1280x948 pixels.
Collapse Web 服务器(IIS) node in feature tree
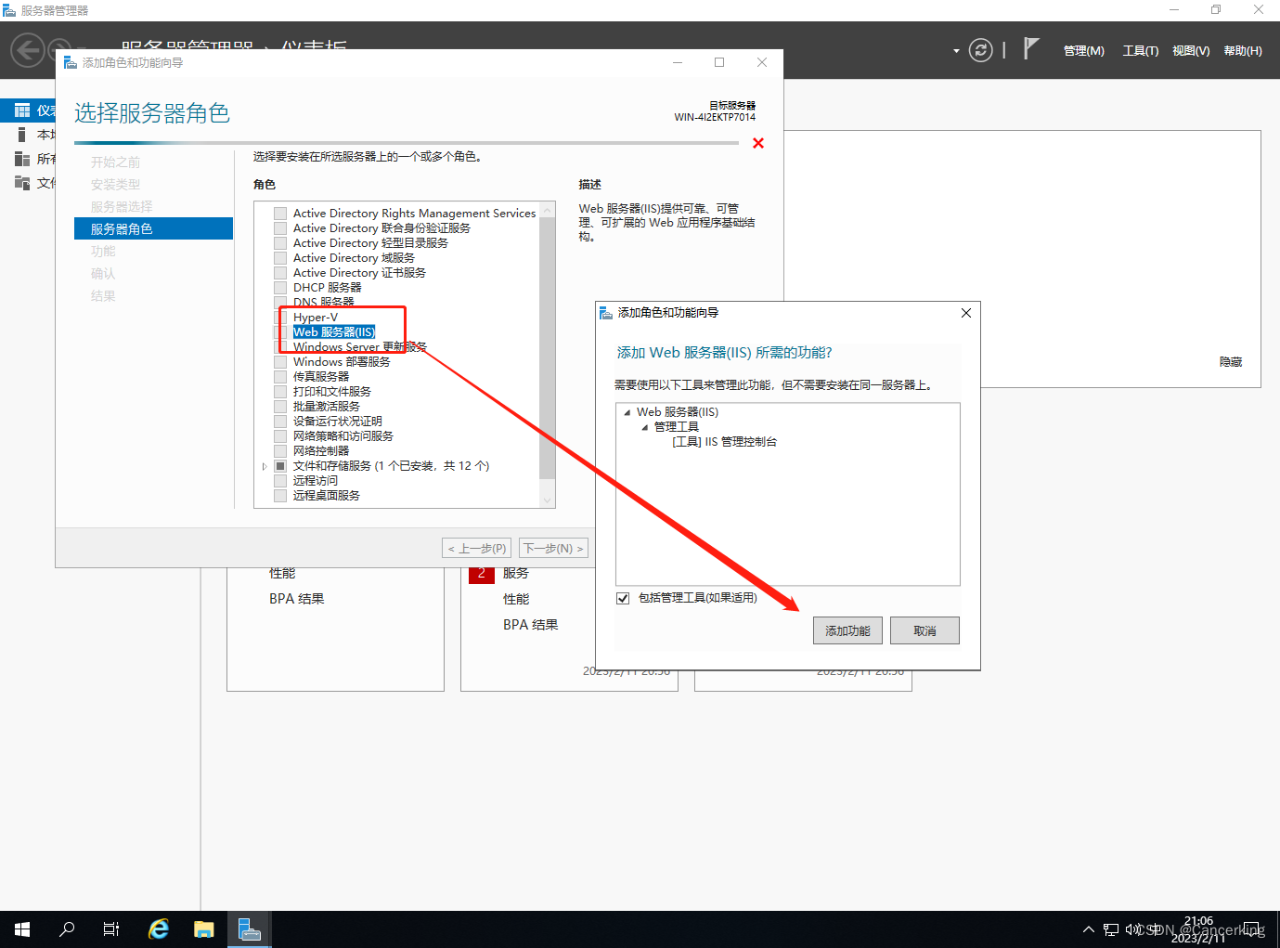627,412
